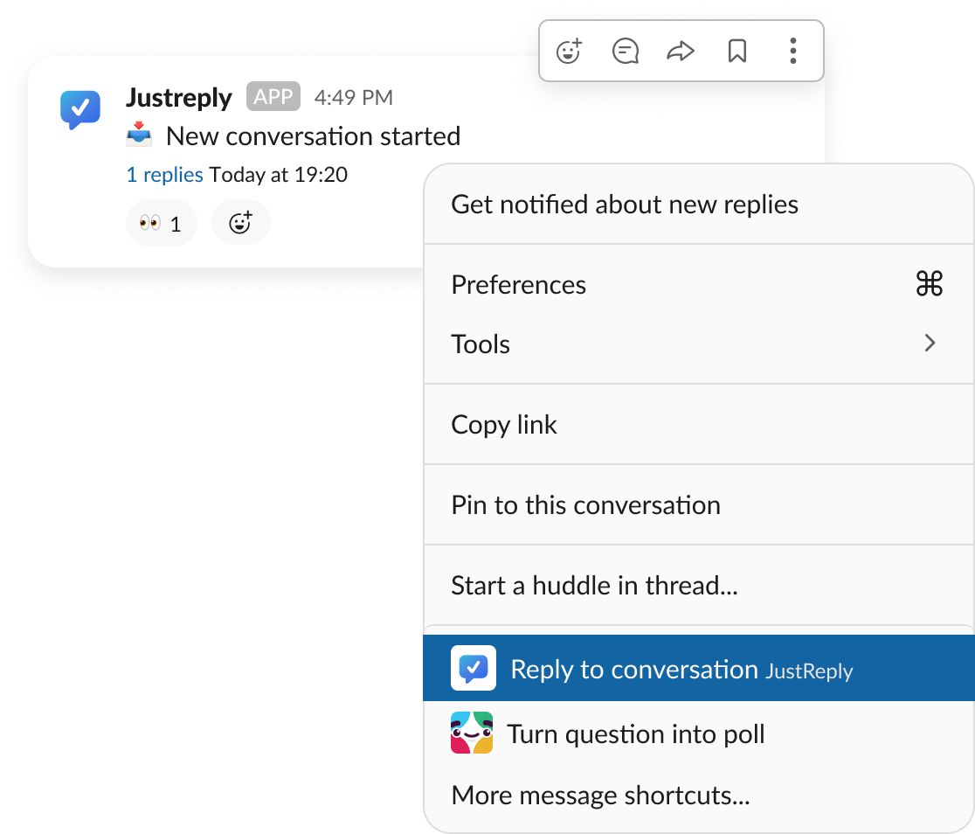This screenshot has height=834, width=975.
Task: Click the Justreply app avatar icon
Action: [80, 109]
